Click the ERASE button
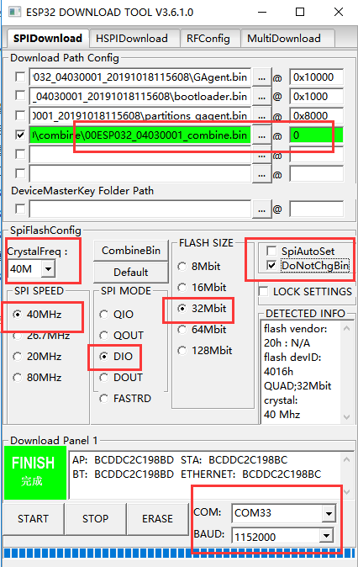 (157, 518)
